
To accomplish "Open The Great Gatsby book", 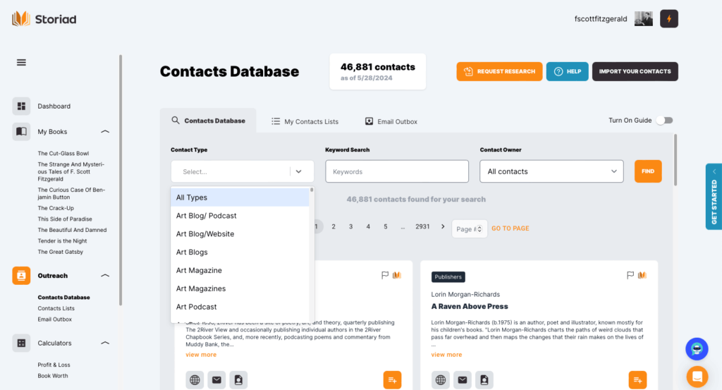I will (x=61, y=252).
